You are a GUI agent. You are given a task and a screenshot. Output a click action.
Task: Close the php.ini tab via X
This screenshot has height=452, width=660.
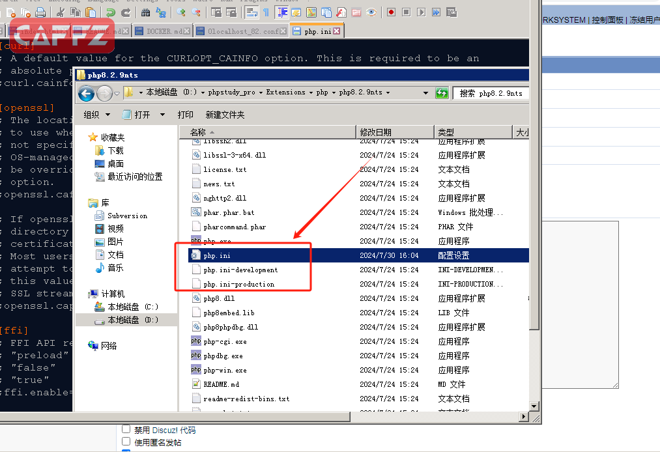pyautogui.click(x=337, y=31)
